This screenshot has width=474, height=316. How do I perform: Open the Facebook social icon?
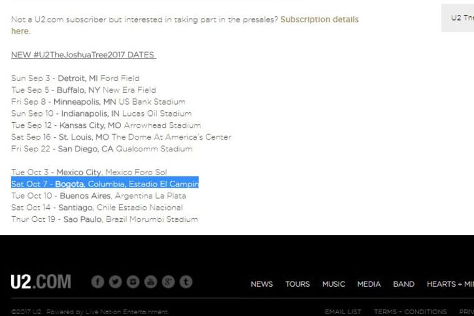tap(97, 282)
